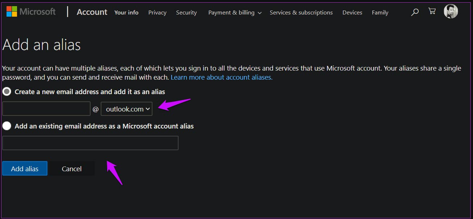Open the outlook.com domain dropdown
The height and width of the screenshot is (219, 473).
[x=126, y=109]
